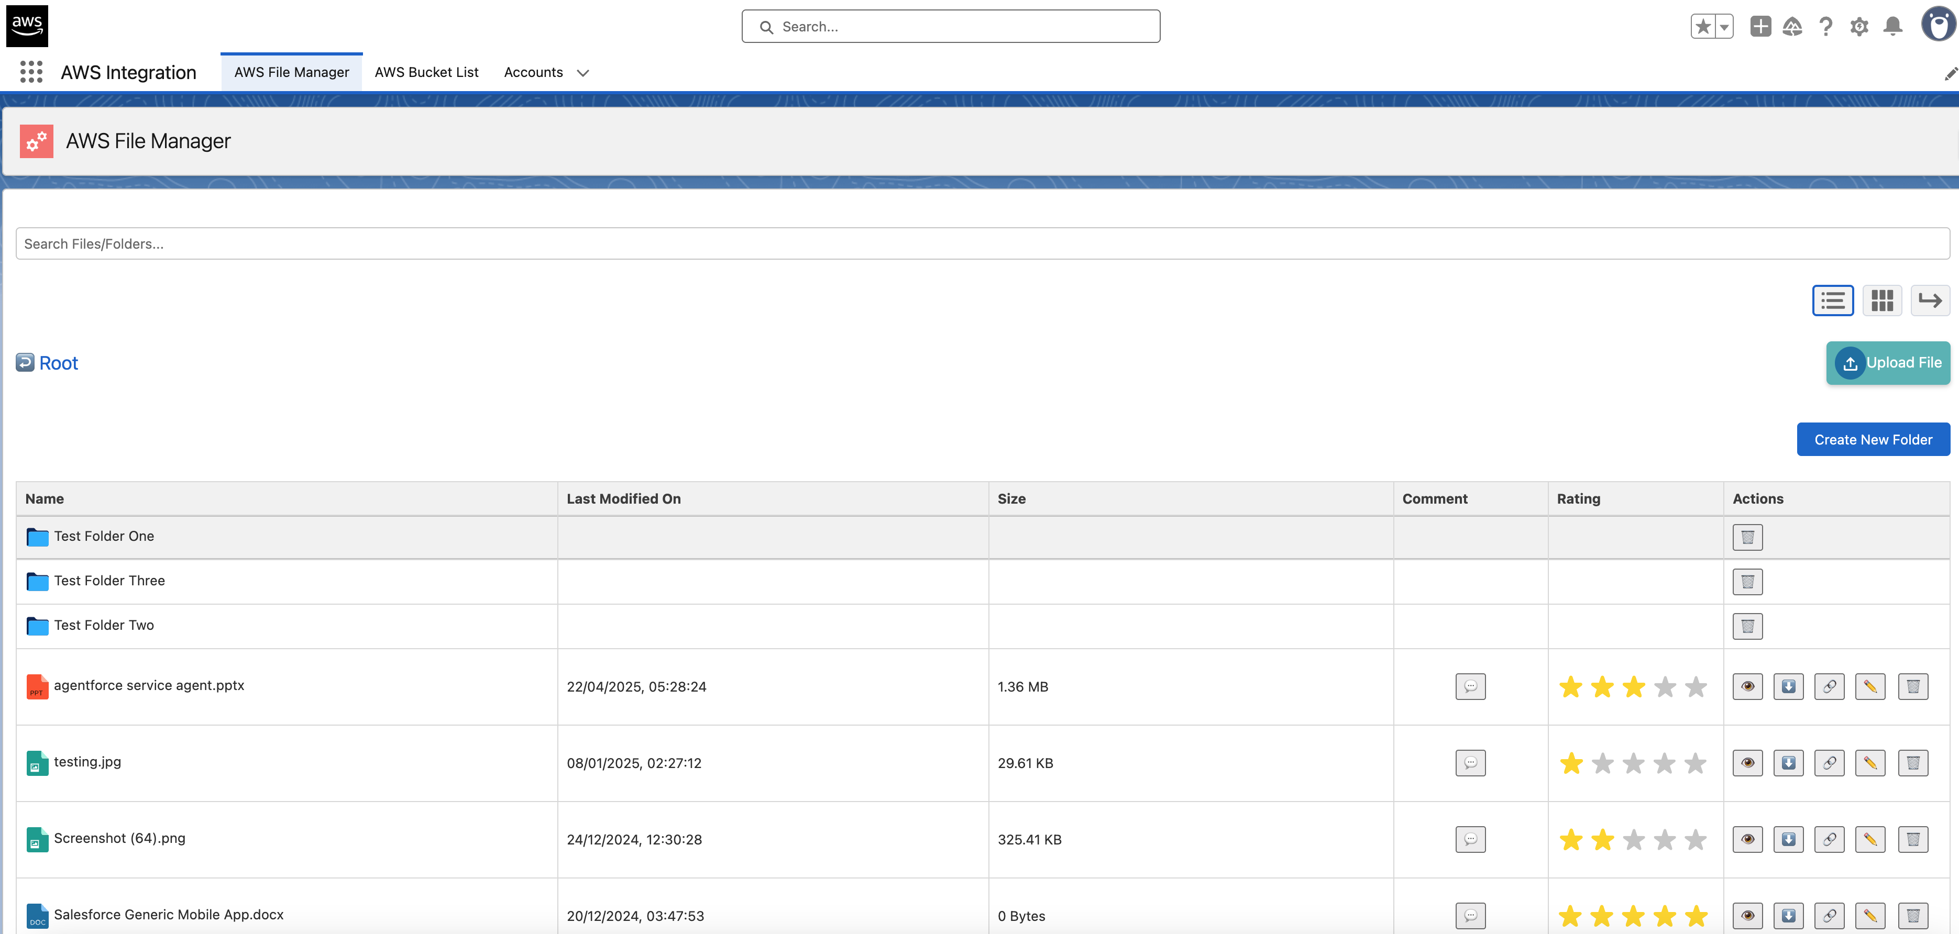Image resolution: width=1959 pixels, height=934 pixels.
Task: Delete Test Folder One
Action: coord(1747,537)
